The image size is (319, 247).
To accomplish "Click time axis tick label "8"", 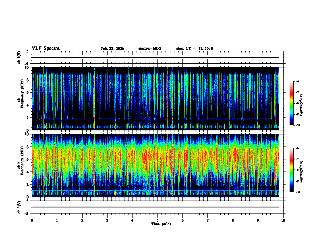I will pyautogui.click(x=233, y=220).
